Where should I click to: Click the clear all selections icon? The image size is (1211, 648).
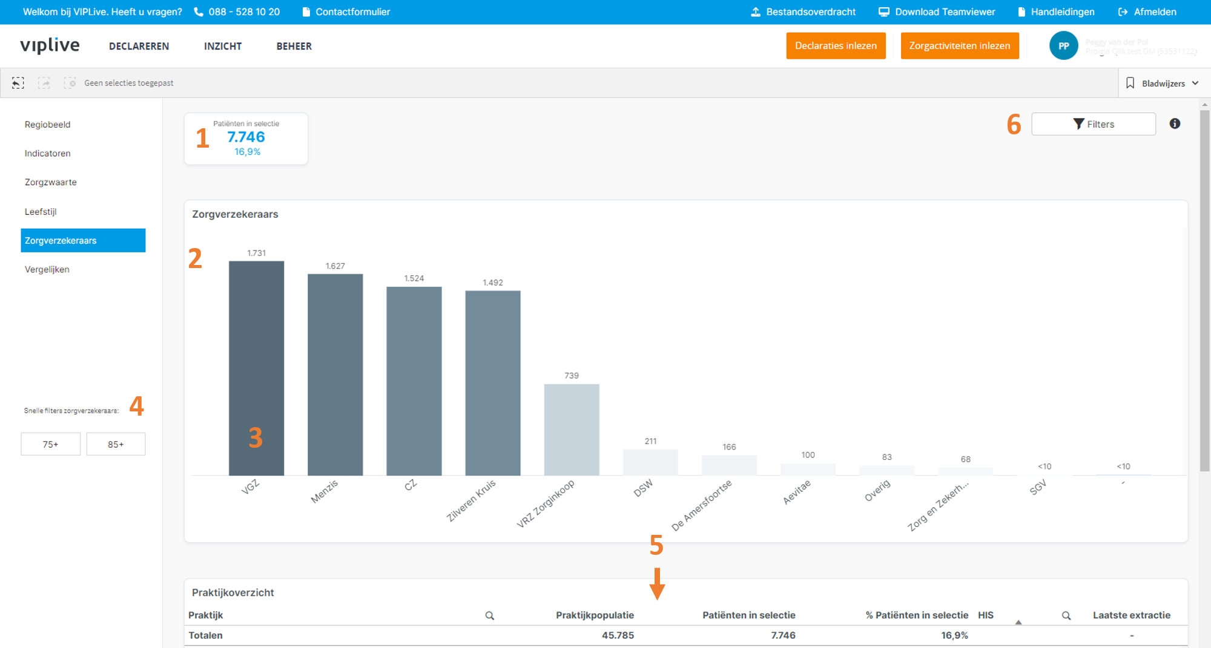[70, 83]
